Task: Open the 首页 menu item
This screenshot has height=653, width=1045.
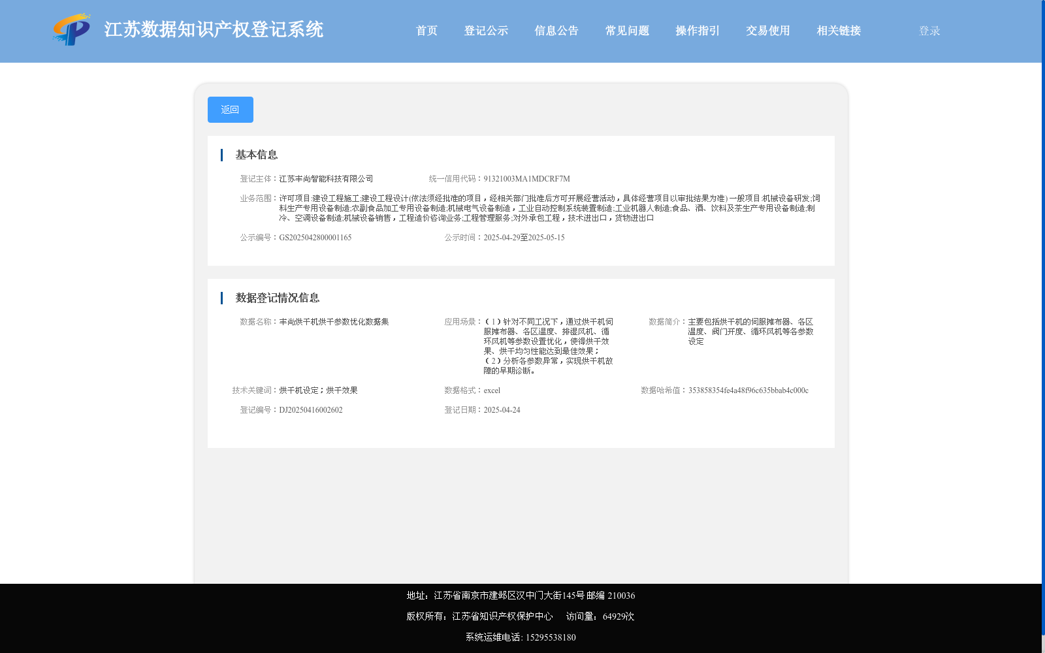Action: [x=426, y=31]
